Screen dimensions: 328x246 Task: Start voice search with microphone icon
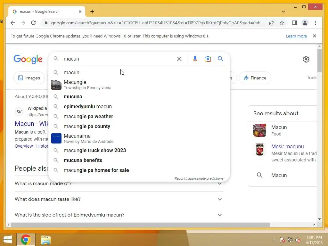[x=195, y=59]
